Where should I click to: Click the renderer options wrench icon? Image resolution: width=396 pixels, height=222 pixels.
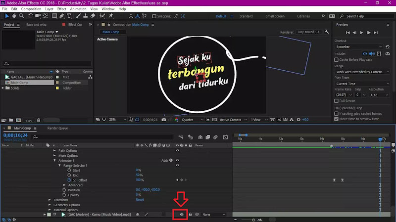(327, 32)
